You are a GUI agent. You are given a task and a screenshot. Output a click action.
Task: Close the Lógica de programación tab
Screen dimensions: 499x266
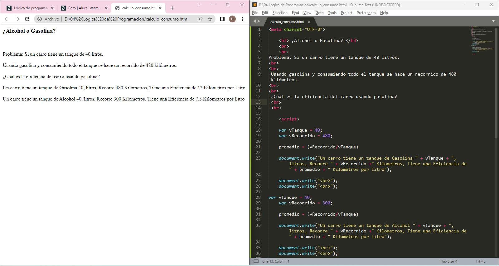coord(52,8)
